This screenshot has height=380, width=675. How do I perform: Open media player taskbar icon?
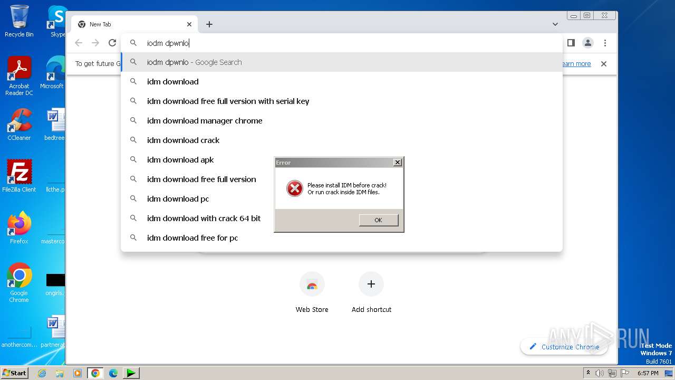coord(78,373)
